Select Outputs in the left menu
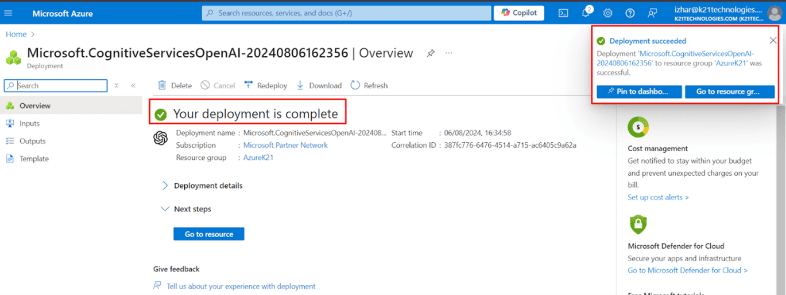Viewport: 786px width, 295px height. [32, 141]
